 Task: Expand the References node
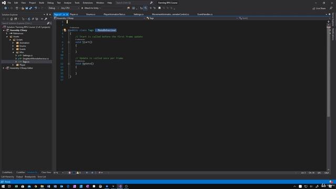pyautogui.click(x=7, y=34)
